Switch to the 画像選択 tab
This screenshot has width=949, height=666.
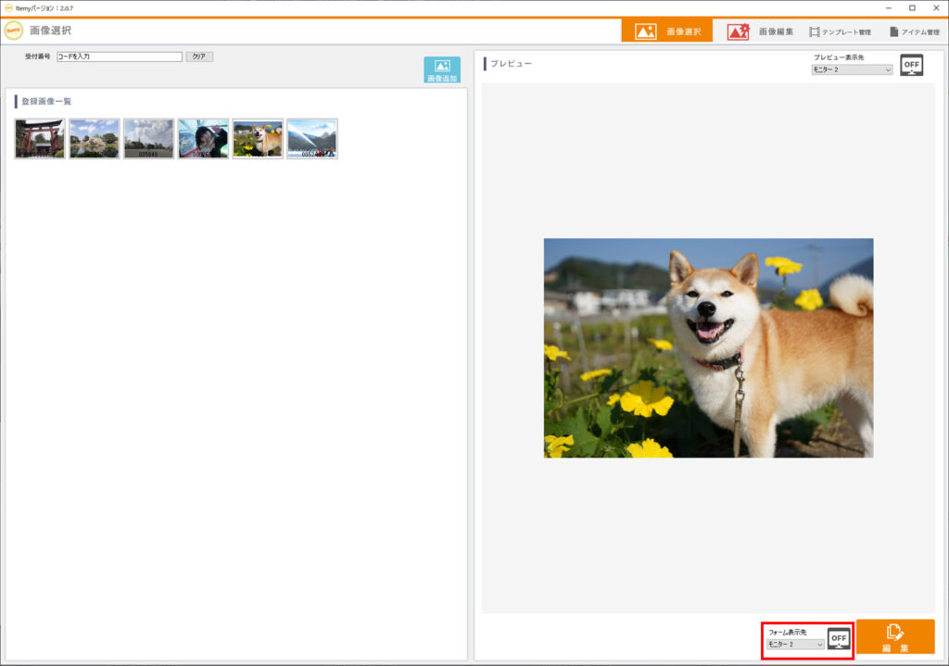pyautogui.click(x=666, y=31)
